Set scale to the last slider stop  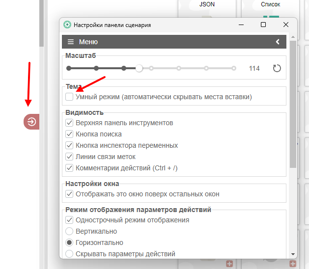click(234, 68)
